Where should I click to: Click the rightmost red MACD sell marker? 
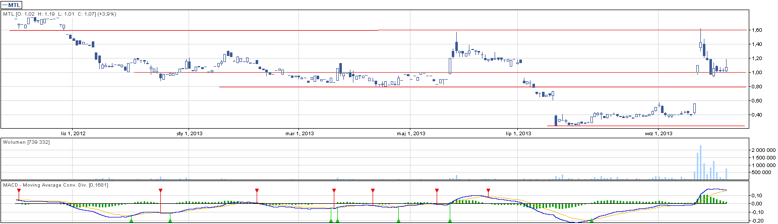(488, 190)
